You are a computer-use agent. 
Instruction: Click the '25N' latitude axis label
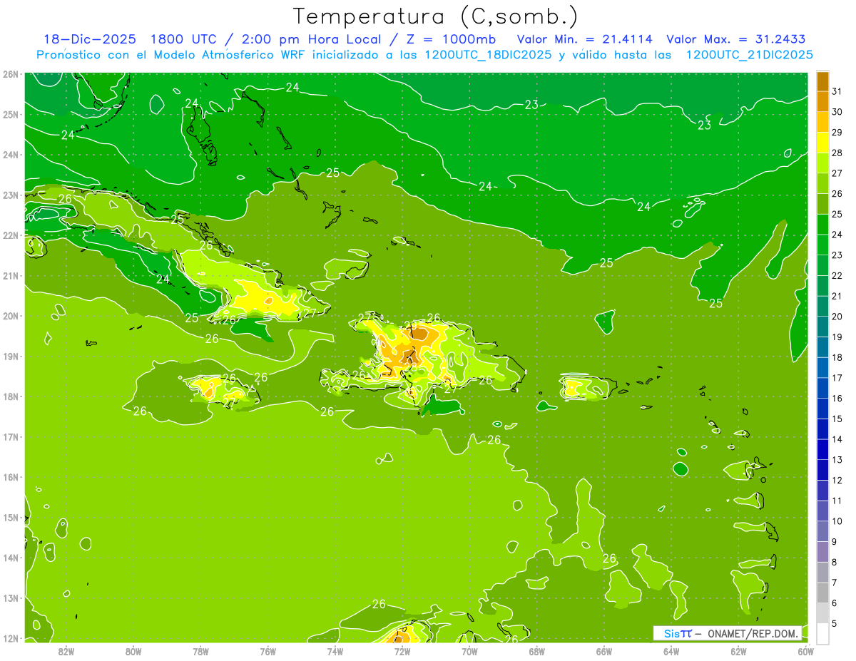[11, 114]
